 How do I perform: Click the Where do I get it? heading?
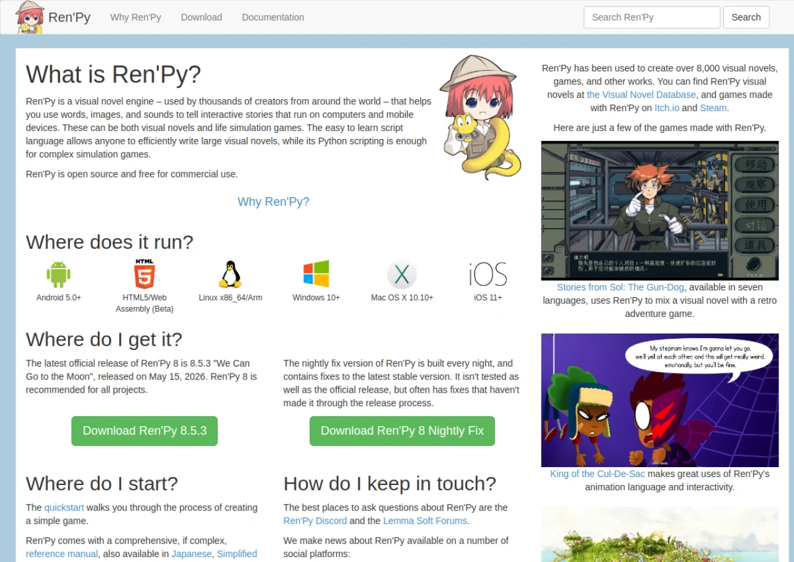[x=104, y=339]
